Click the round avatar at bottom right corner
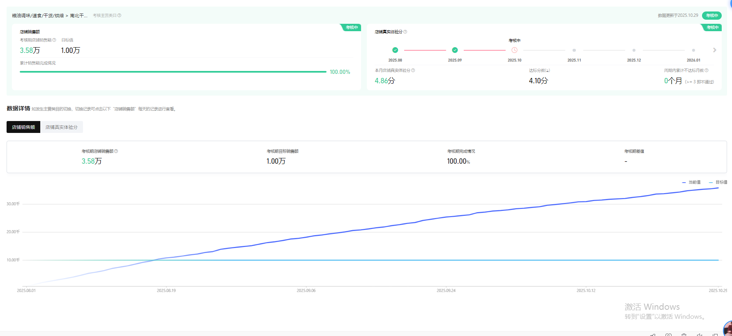 pyautogui.click(x=728, y=329)
